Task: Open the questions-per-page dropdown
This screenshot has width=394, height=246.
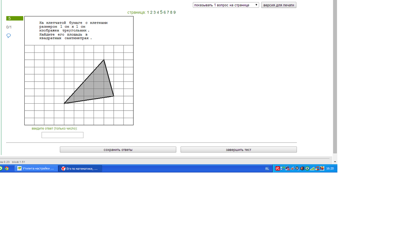Action: [x=226, y=5]
